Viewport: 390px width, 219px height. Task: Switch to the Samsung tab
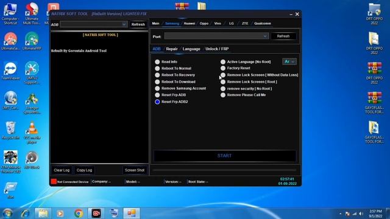pyautogui.click(x=172, y=23)
